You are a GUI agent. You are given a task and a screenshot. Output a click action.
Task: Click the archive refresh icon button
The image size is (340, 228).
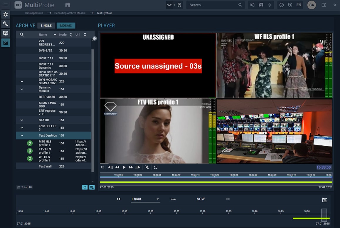85,187
